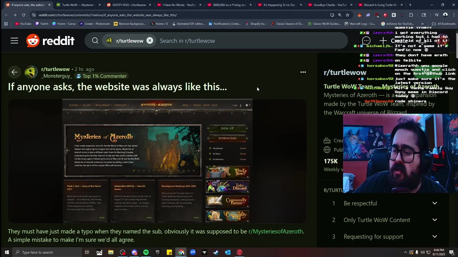Open the Notifications LinkedIn bookmark
This screenshot has height=257, width=458.
pos(224,24)
